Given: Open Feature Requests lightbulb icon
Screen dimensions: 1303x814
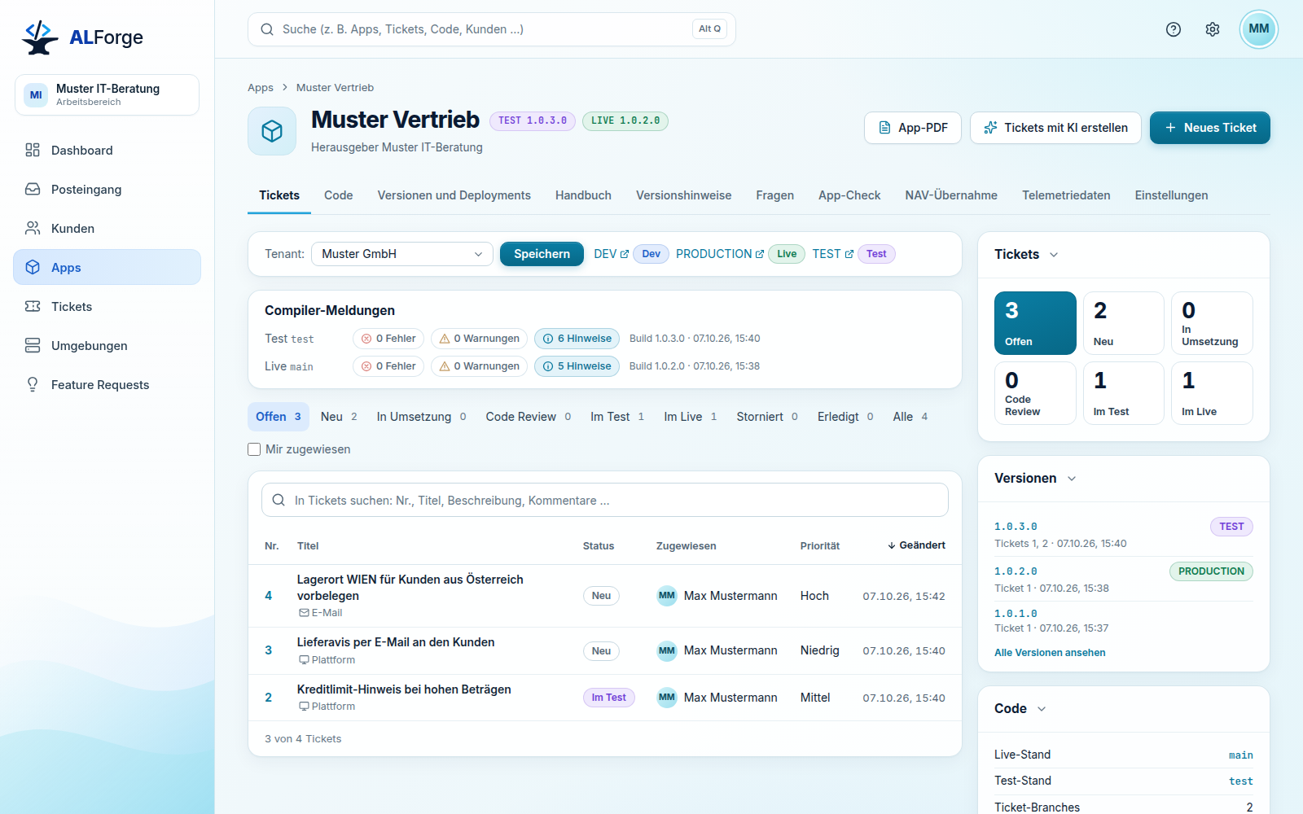Looking at the screenshot, I should (x=33, y=384).
